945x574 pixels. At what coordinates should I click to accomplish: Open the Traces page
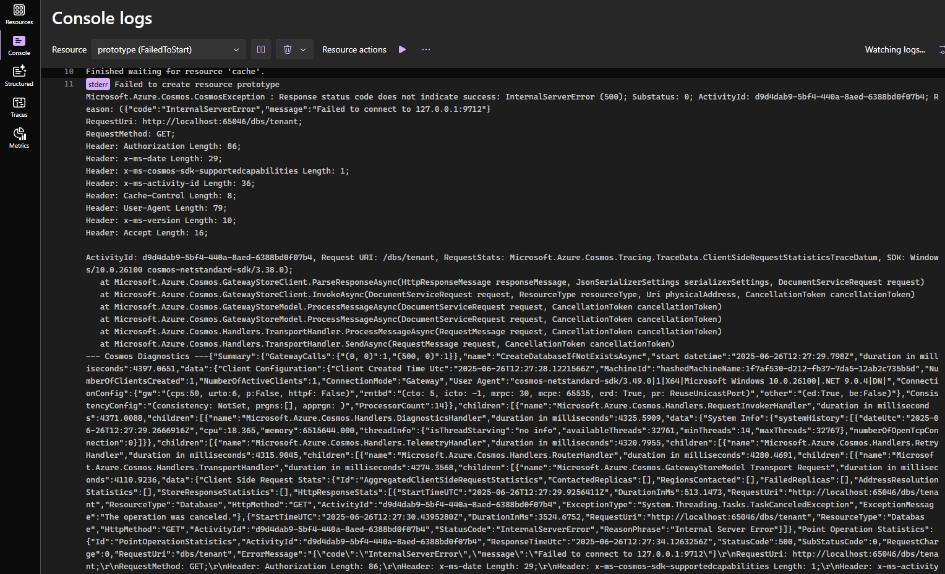tap(19, 108)
